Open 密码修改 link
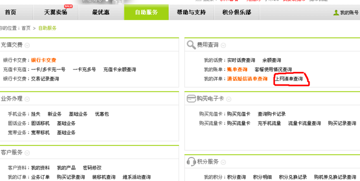360x181 pixels. pyautogui.click(x=92, y=168)
